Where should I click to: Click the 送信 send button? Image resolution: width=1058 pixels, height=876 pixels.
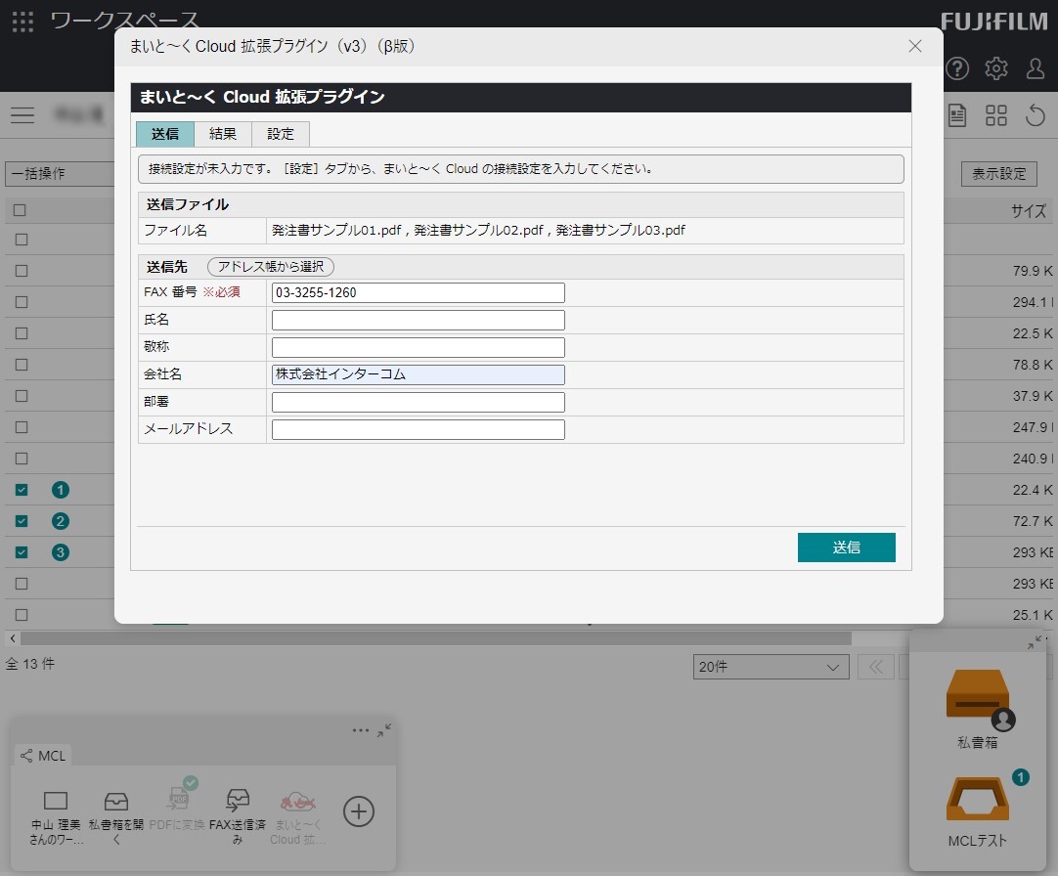point(846,547)
